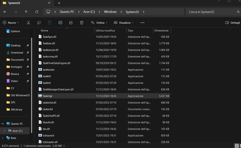Navigate to Acer (C:) breadcrumb
The image size is (241, 148).
point(89,12)
